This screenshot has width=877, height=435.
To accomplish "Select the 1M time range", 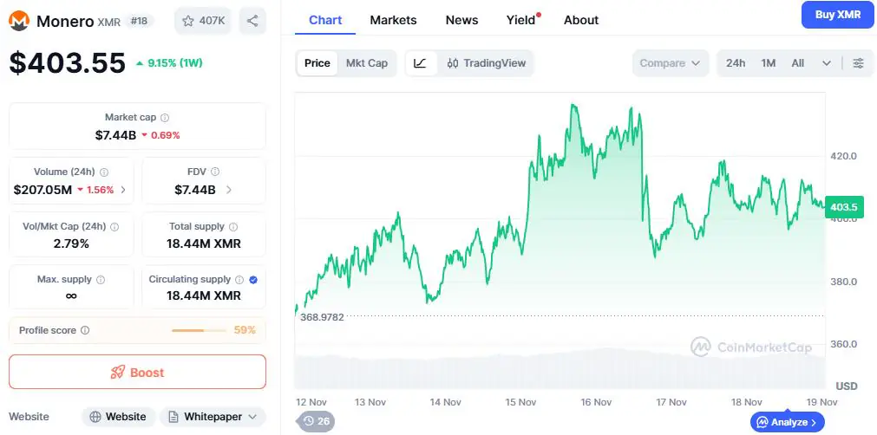I will 768,63.
